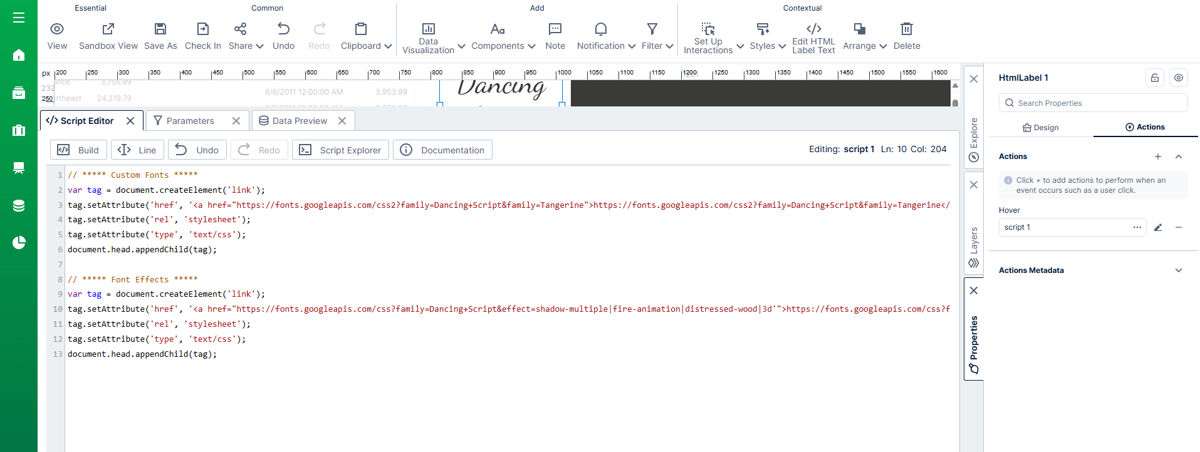Click Edit HTML Label Text
This screenshot has height=452, width=1200.
pos(813,38)
